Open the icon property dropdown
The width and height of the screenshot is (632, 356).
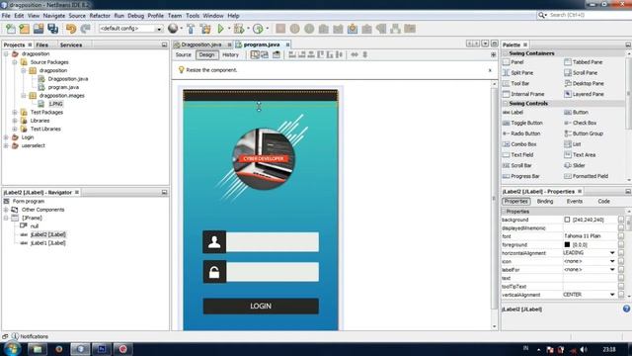pos(612,261)
